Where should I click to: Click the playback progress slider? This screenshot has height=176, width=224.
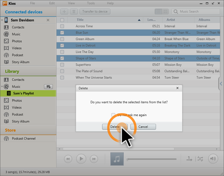coord(152,159)
